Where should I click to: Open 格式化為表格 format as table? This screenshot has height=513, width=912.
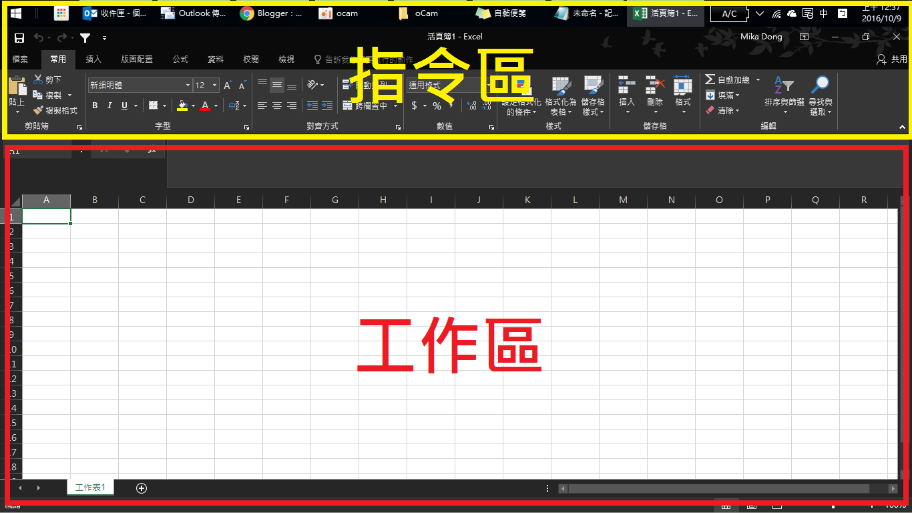click(560, 96)
